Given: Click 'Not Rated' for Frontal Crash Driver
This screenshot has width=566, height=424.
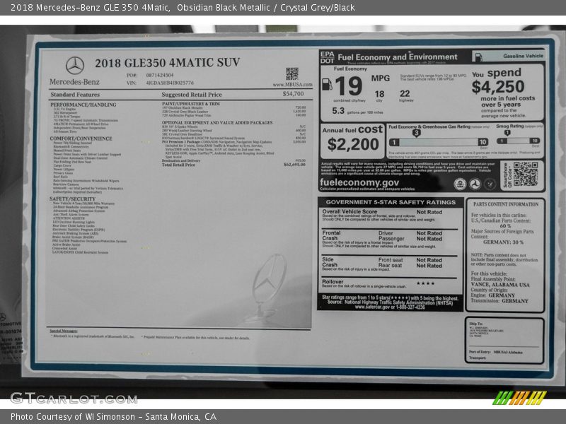Looking at the screenshot, I should [x=429, y=233].
